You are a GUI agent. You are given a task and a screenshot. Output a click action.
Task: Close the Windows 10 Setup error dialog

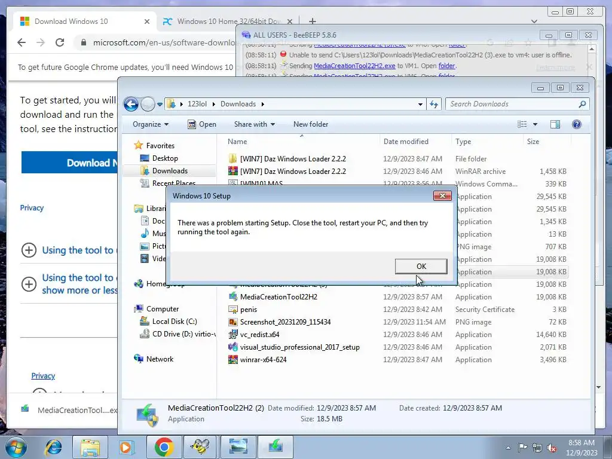pyautogui.click(x=442, y=195)
